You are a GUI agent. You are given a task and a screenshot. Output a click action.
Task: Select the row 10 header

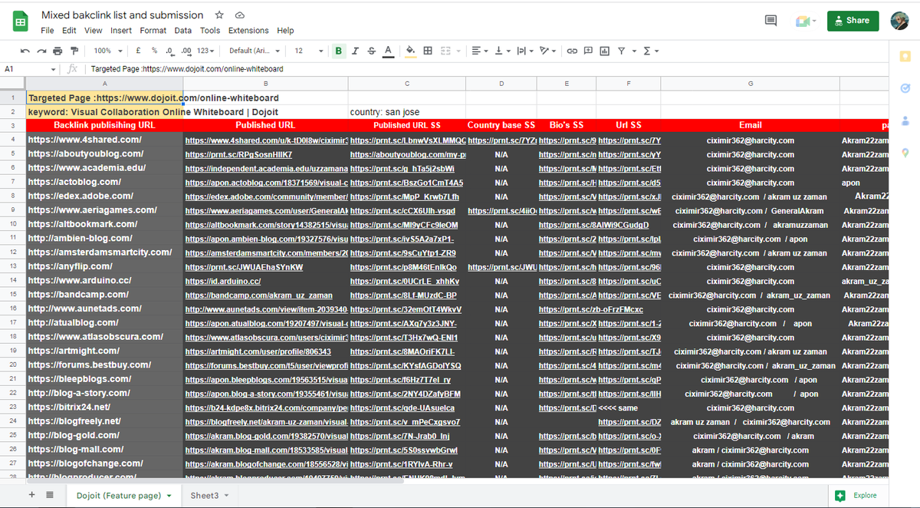pyautogui.click(x=13, y=224)
